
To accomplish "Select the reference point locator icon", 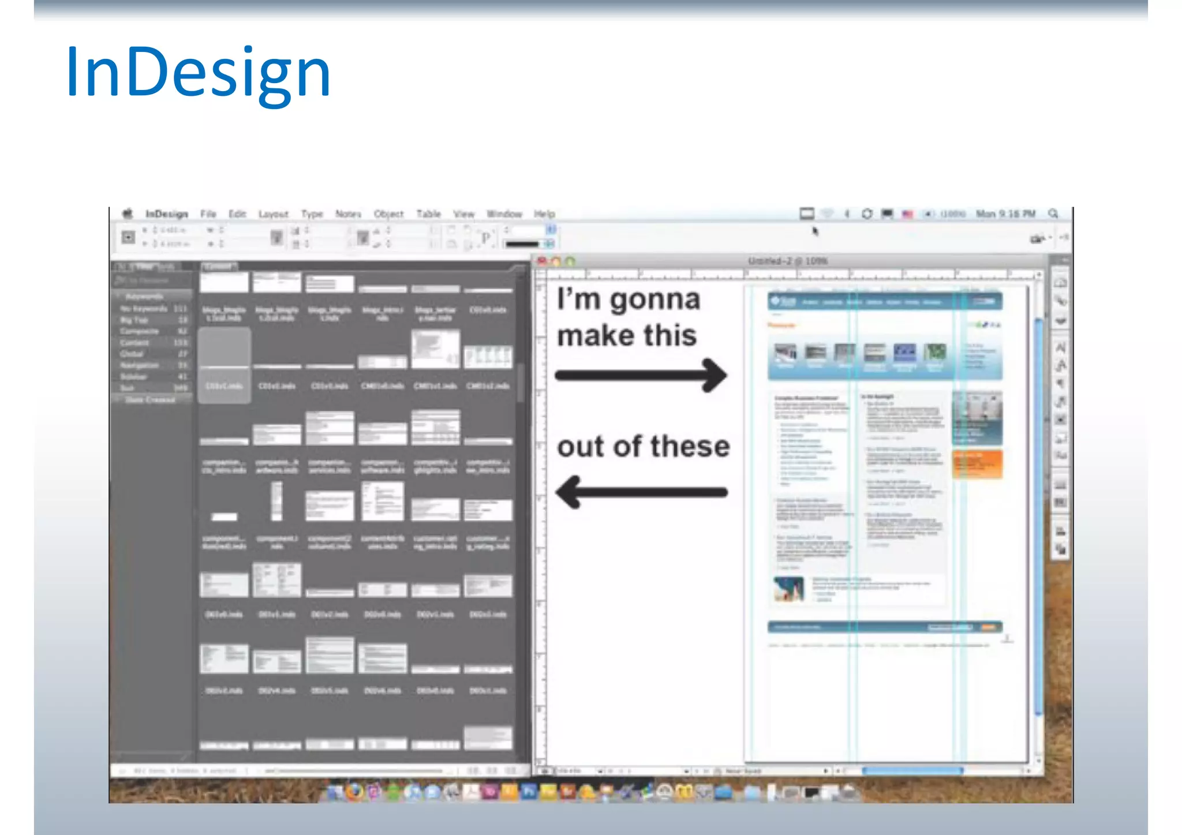I will (x=128, y=237).
